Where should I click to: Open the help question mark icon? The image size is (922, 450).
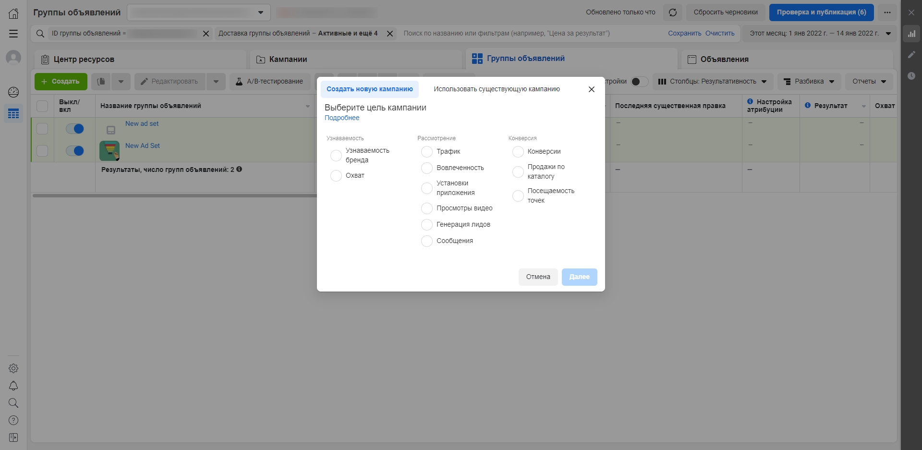click(13, 420)
